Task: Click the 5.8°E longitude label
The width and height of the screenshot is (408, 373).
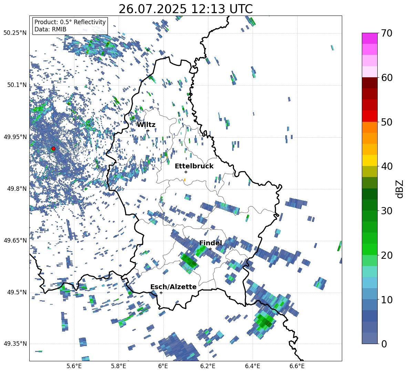Action: 119,366
